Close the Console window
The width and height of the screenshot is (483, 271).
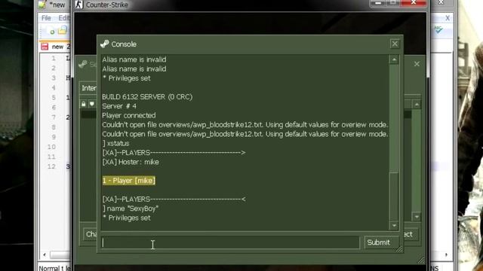(x=395, y=44)
